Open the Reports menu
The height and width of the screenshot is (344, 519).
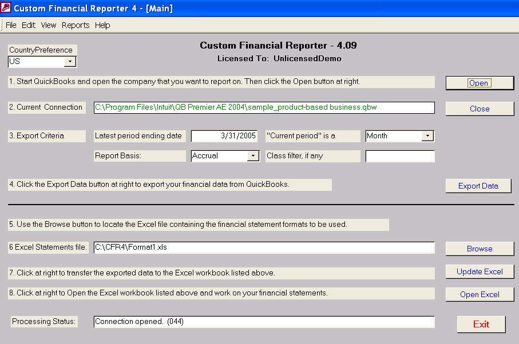[76, 25]
